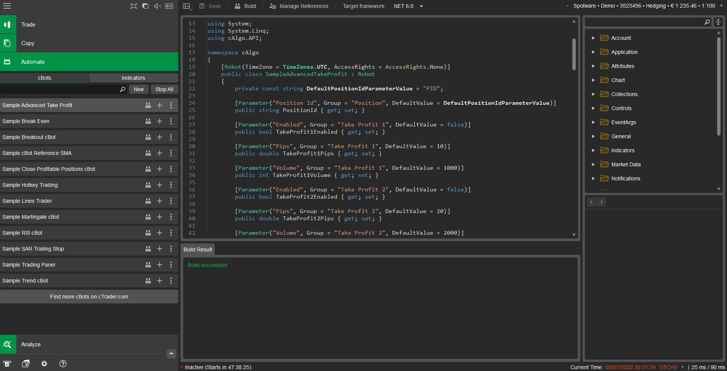This screenshot has height=371, width=727.
Task: Open Manage References
Action: (299, 6)
